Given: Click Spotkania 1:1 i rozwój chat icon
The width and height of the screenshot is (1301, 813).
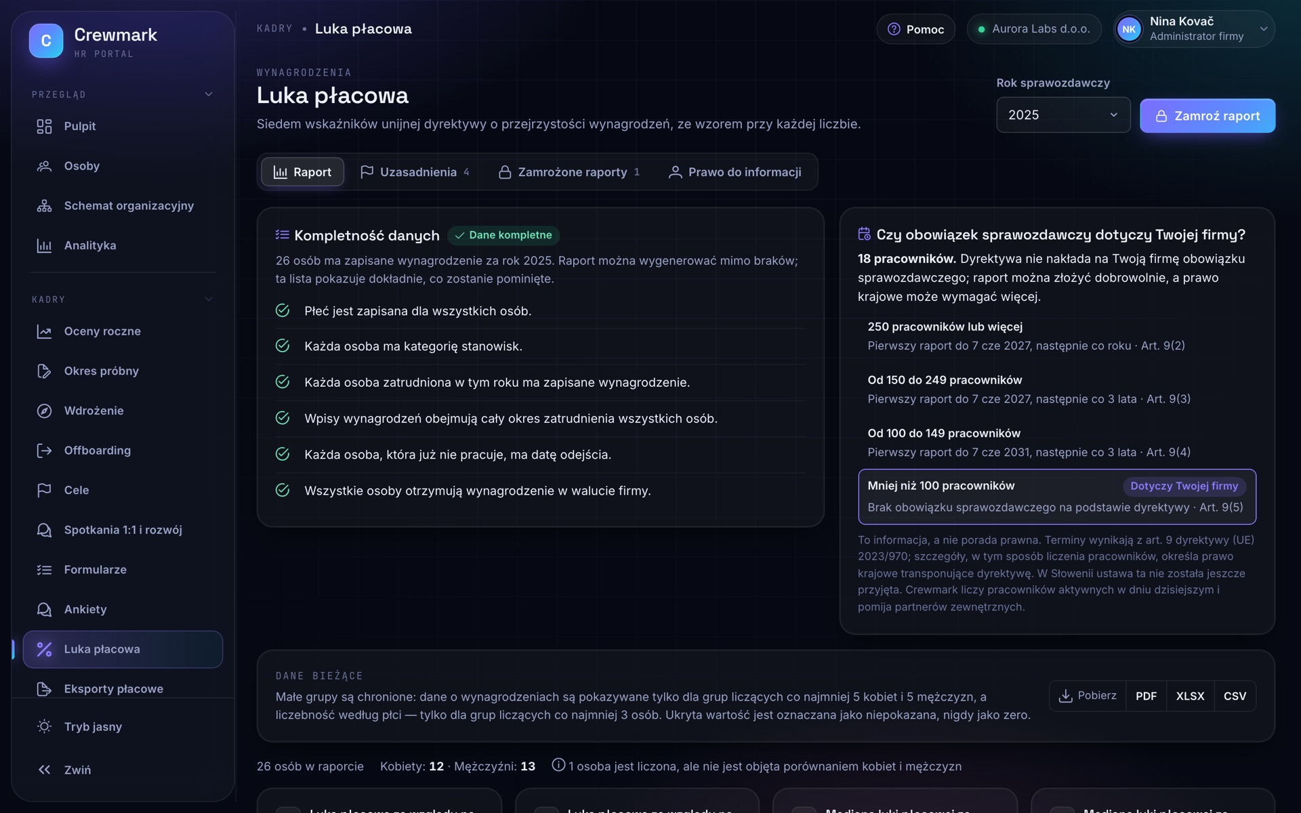Looking at the screenshot, I should (x=44, y=530).
